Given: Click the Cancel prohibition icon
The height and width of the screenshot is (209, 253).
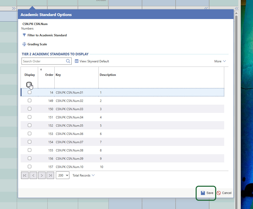Looking at the screenshot, I should [x=219, y=193].
